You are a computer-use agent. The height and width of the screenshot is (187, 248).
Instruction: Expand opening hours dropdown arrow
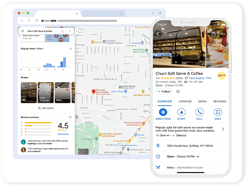tap(198, 157)
